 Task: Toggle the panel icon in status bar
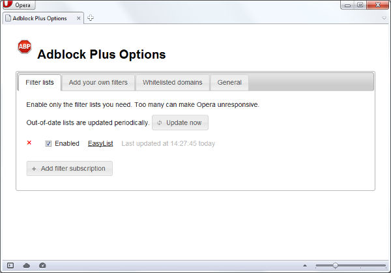tap(10, 265)
